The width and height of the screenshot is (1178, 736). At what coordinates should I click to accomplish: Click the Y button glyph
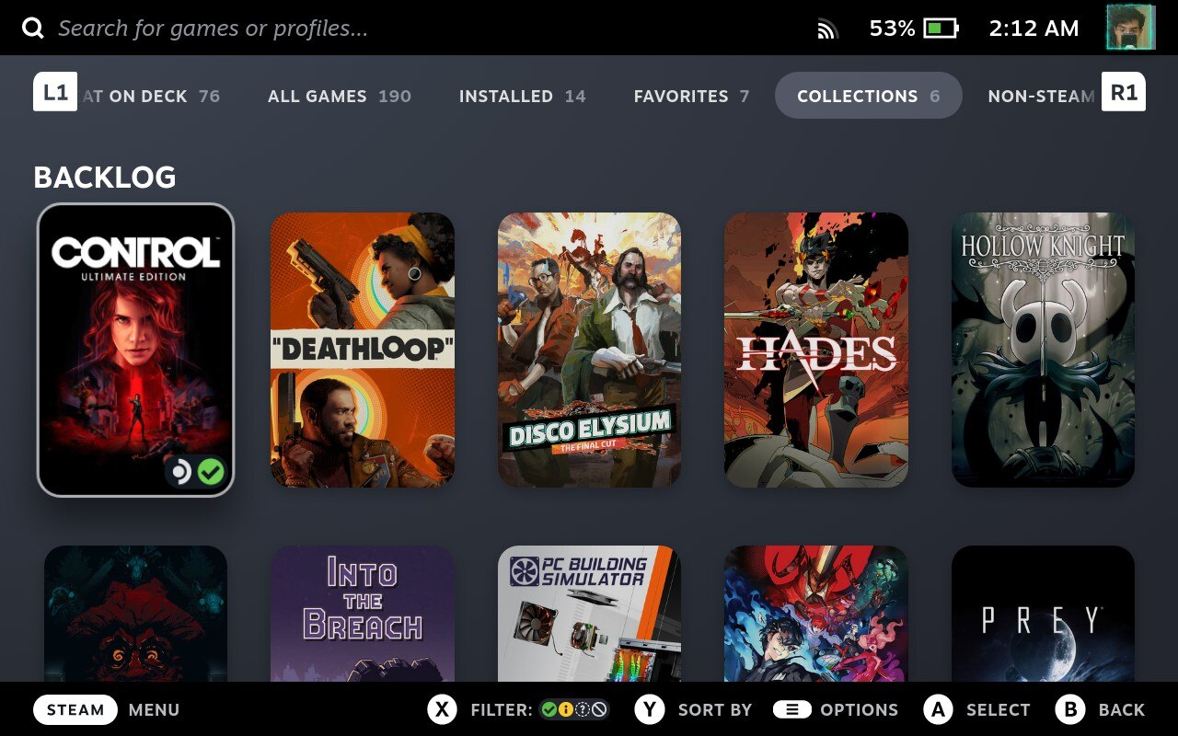pyautogui.click(x=650, y=709)
